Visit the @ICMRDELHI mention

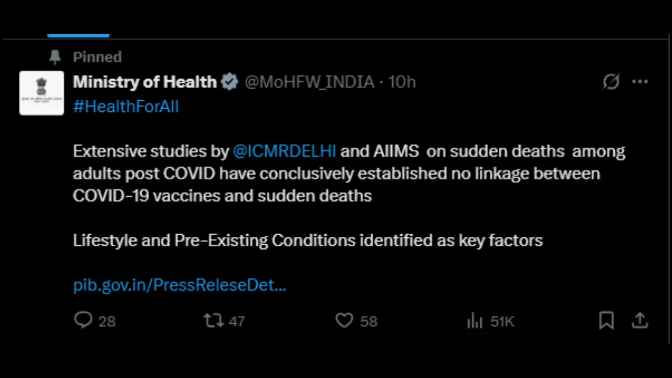(x=284, y=151)
